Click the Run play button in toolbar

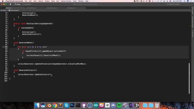[11, 4]
